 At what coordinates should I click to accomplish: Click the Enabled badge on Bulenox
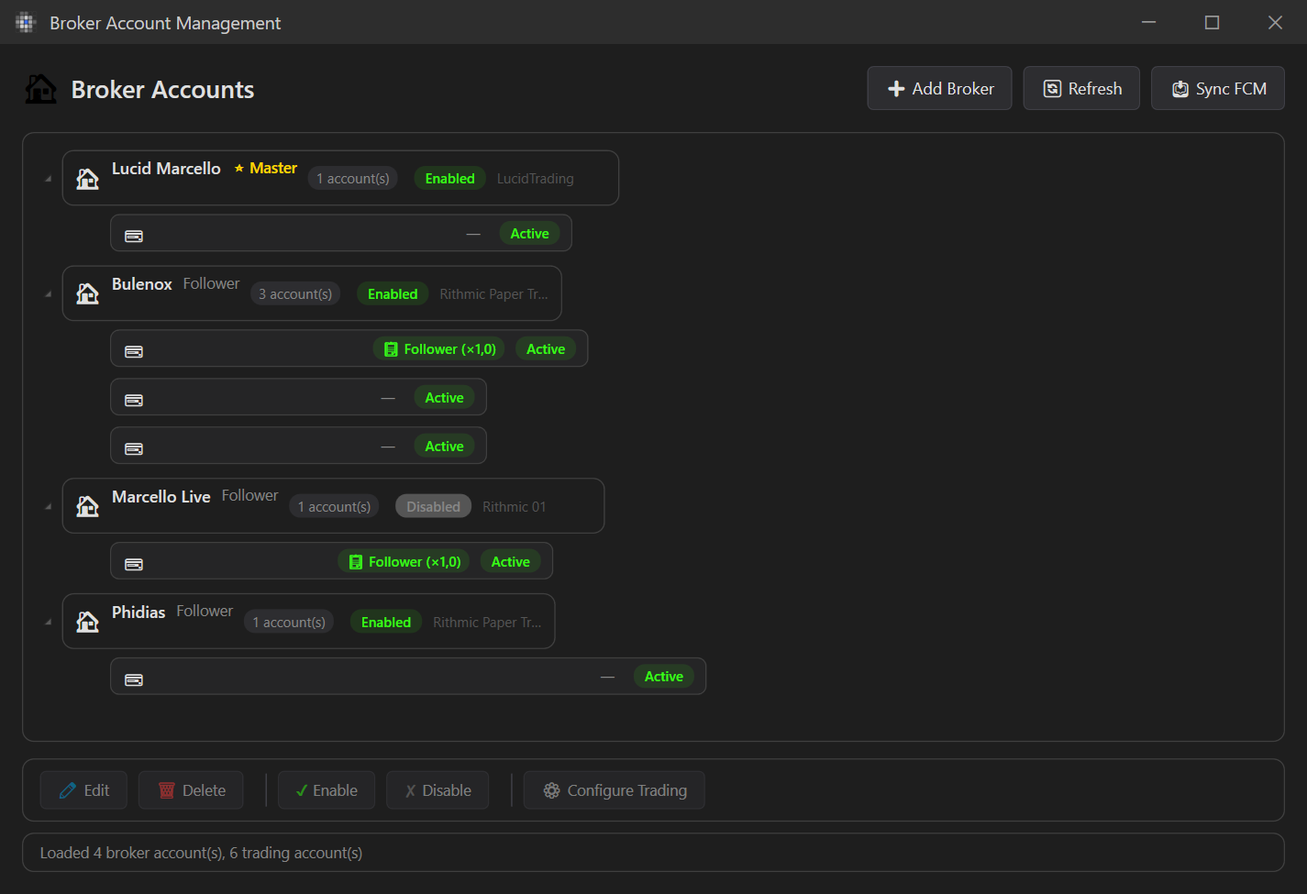tap(393, 294)
